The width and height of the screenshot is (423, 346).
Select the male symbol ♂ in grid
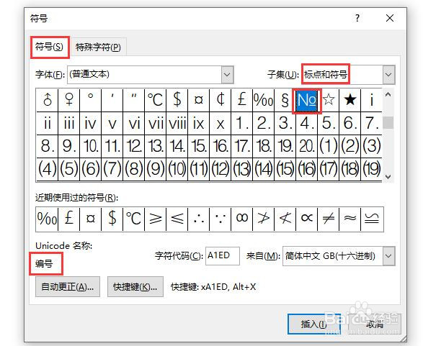click(48, 100)
